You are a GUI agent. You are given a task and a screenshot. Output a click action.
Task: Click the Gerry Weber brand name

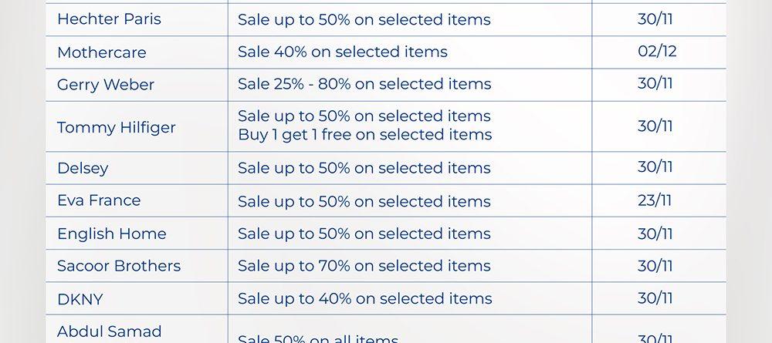[106, 85]
